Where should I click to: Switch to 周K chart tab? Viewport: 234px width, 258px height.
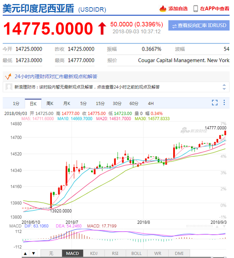click(50, 103)
